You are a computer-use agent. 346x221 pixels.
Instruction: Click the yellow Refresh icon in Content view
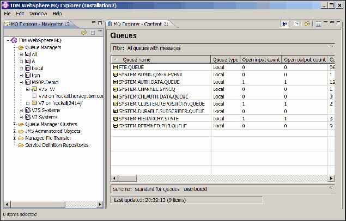coord(307,23)
